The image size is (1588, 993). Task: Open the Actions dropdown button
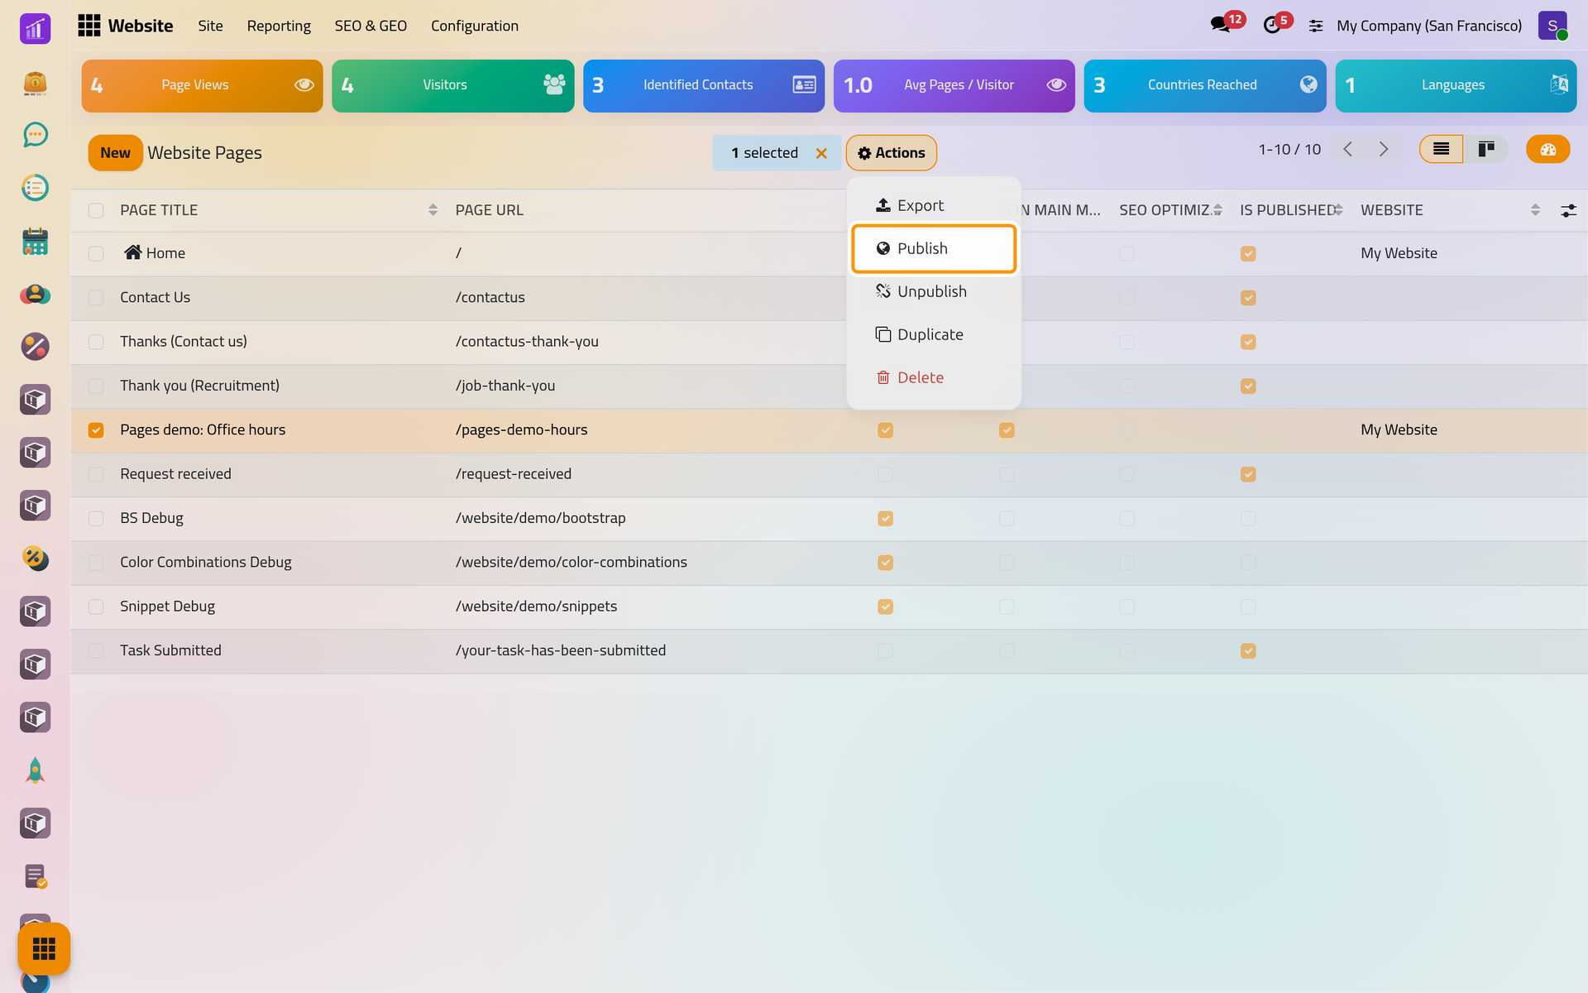click(x=891, y=153)
